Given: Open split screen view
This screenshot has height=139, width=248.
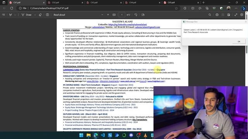Looking at the screenshot, I should click(193, 8).
